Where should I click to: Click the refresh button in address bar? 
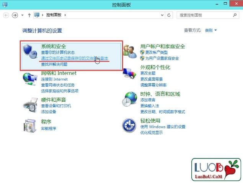[169, 15]
